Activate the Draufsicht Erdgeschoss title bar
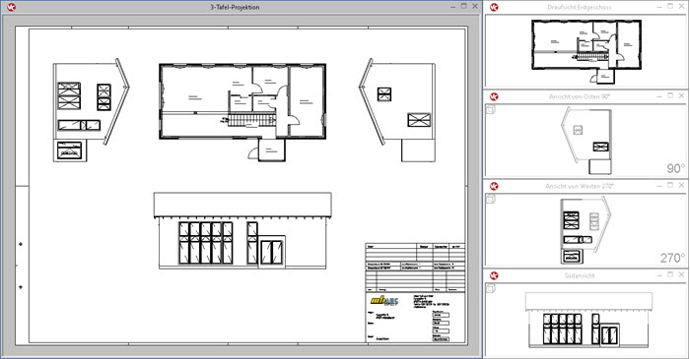 coord(580,7)
